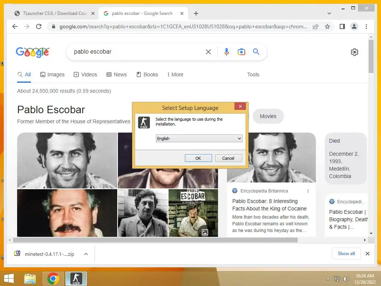Go back in Chrome browser

click(15, 26)
